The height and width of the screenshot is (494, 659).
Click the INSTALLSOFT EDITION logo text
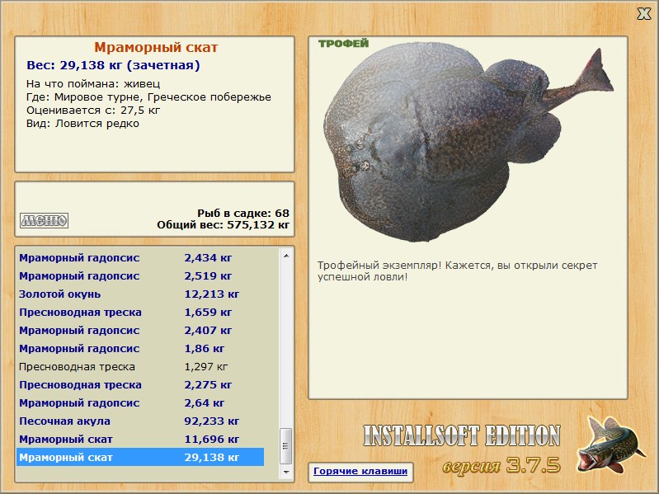coord(462,435)
